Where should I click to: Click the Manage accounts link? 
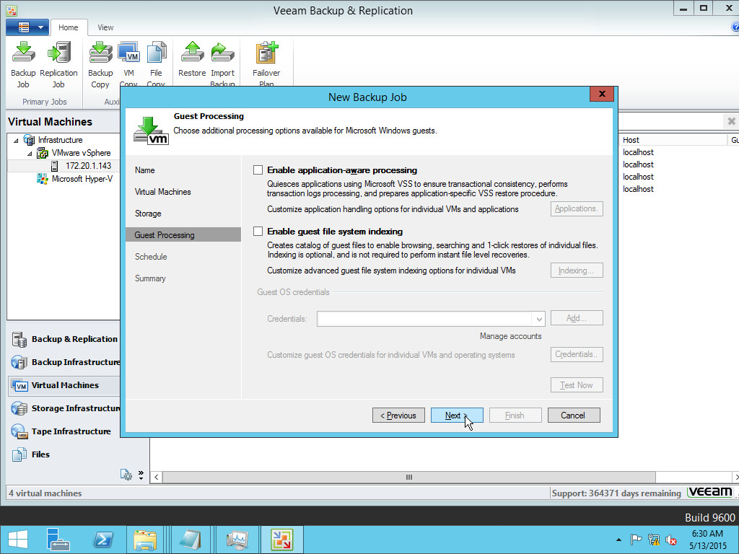click(510, 336)
